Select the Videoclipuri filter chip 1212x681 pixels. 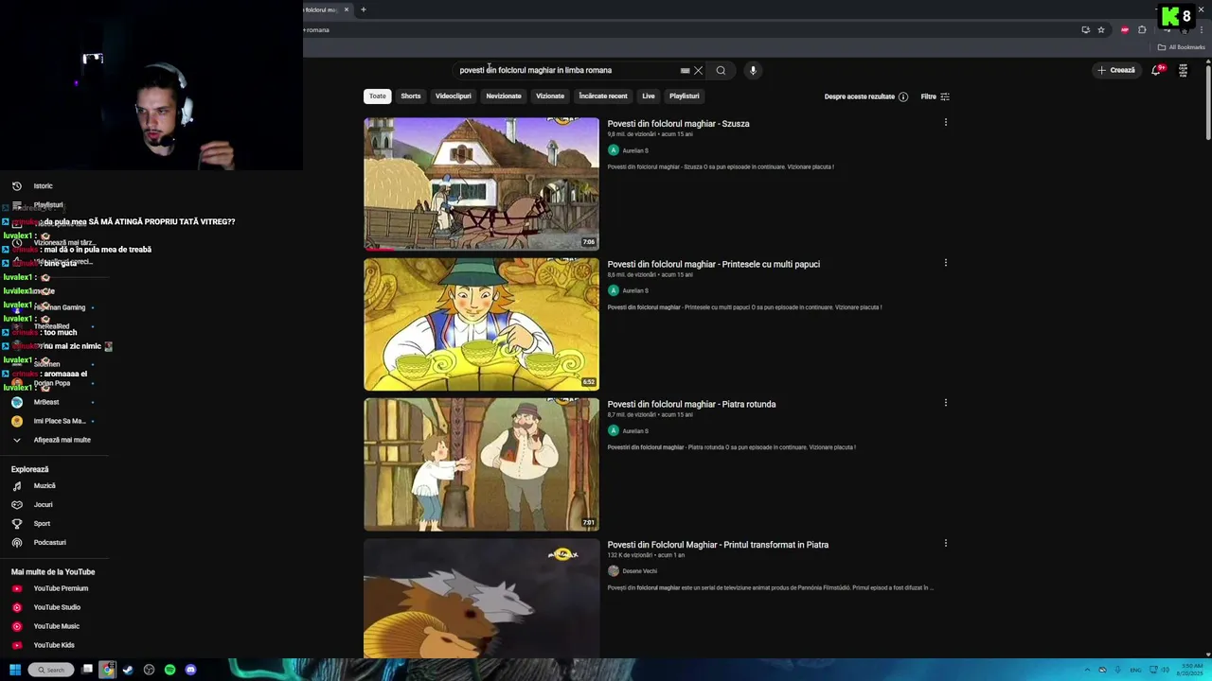[x=454, y=96]
